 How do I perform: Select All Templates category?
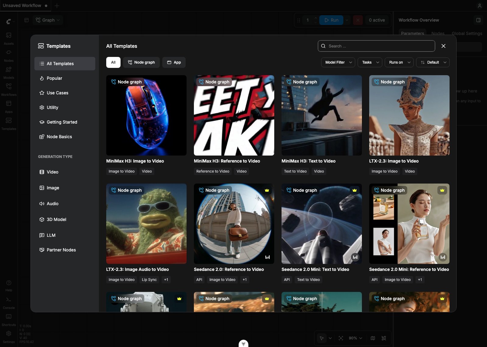tap(65, 64)
